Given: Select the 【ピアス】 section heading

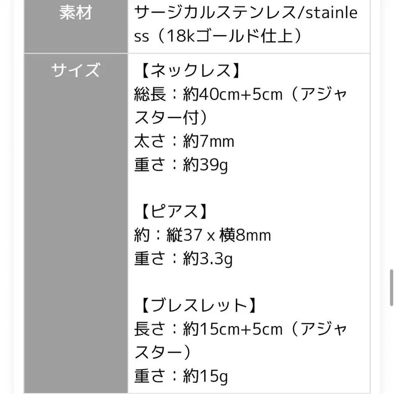Looking at the screenshot, I should tap(173, 212).
